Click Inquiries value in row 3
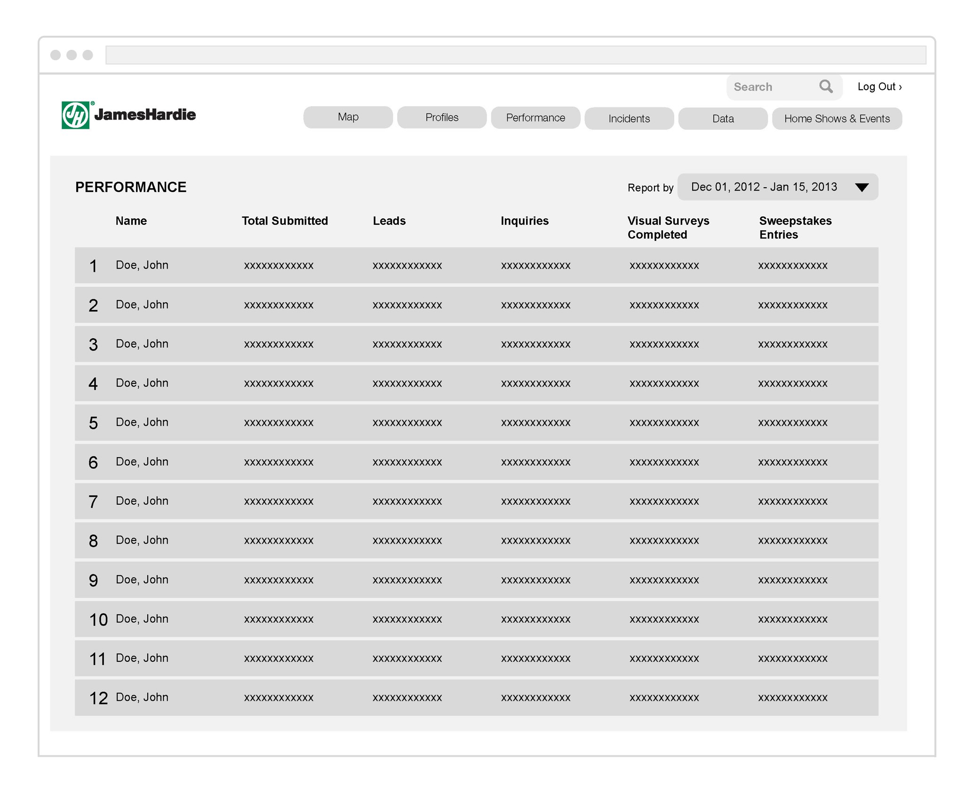The height and width of the screenshot is (794, 974). click(536, 344)
